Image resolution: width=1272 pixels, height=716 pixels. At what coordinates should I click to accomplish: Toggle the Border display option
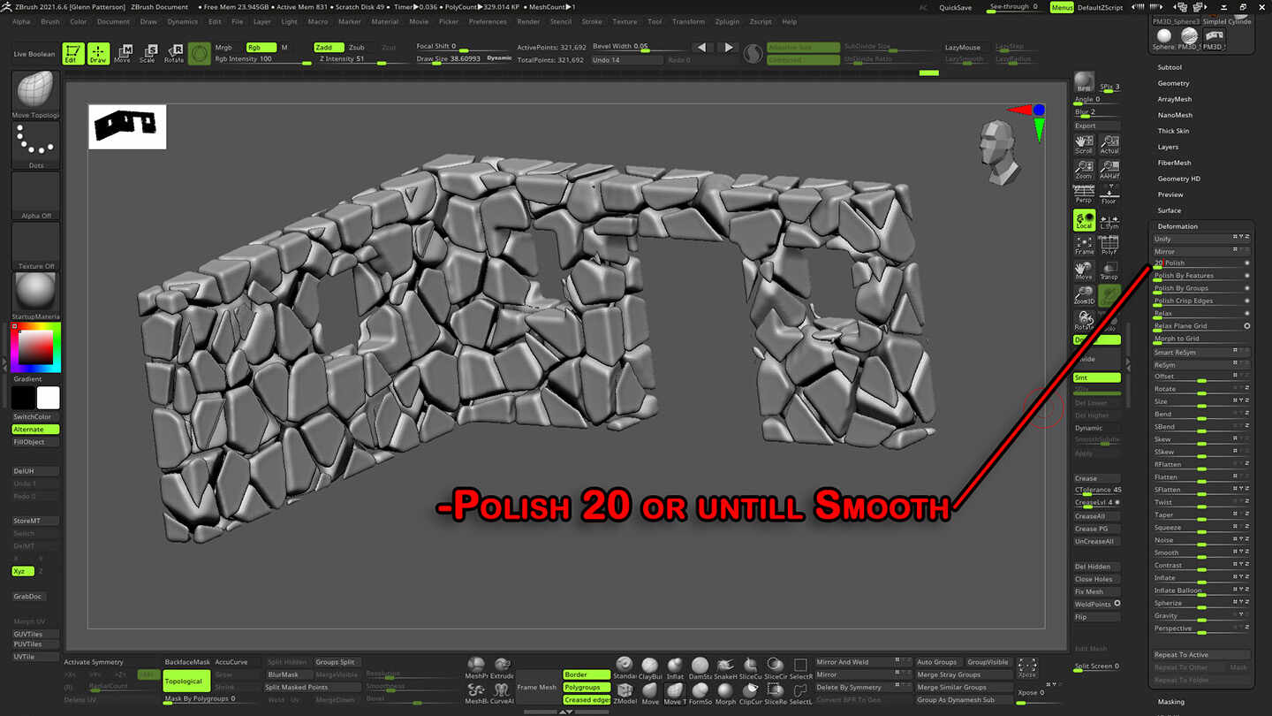[587, 674]
